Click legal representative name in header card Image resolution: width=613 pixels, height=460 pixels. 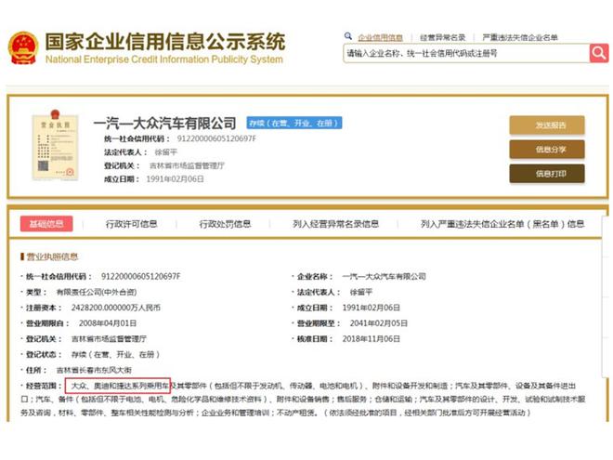[165, 152]
